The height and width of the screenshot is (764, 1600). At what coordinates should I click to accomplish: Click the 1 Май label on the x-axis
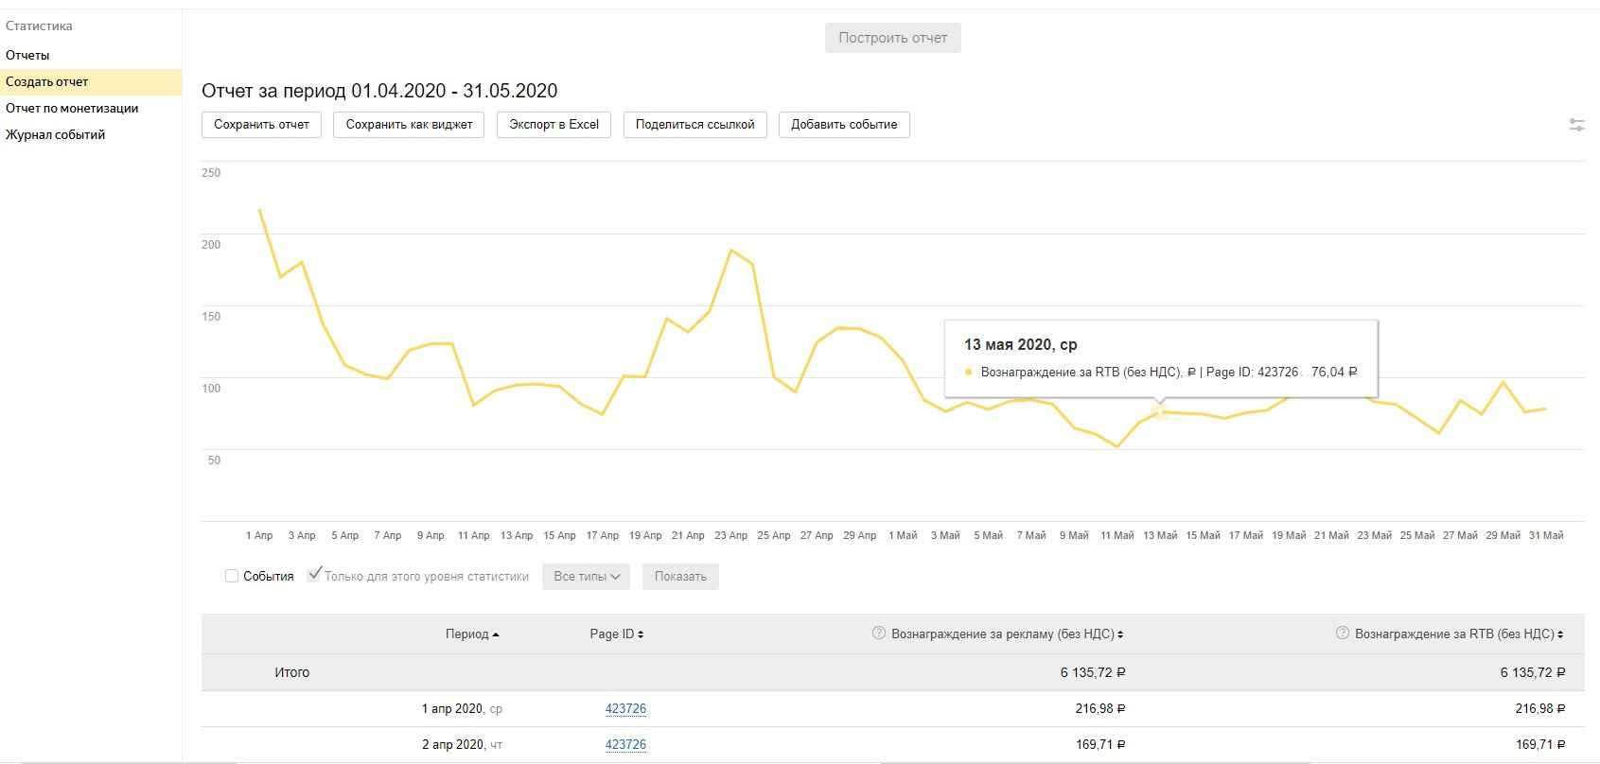[x=903, y=535]
